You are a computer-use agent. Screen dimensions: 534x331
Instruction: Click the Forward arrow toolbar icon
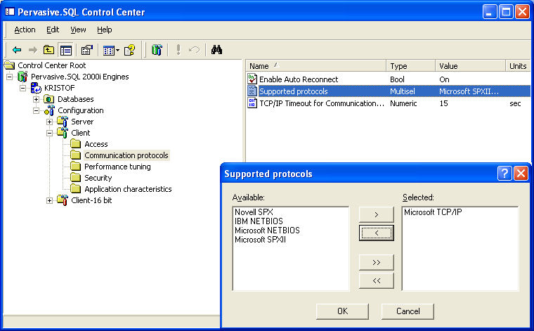click(33, 51)
